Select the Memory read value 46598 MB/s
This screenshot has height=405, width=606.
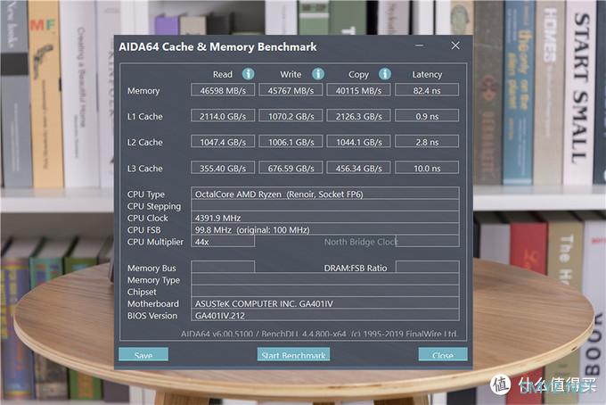223,90
